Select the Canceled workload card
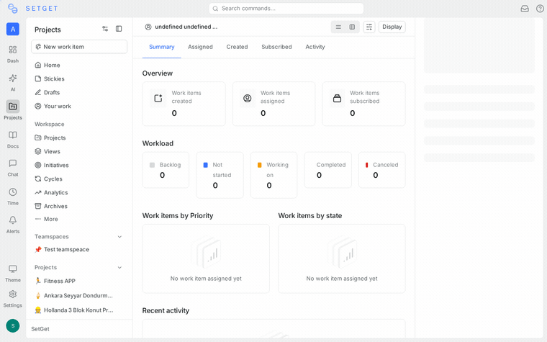 point(382,170)
